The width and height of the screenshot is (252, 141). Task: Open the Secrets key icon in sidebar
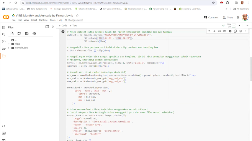click(x=4, y=49)
